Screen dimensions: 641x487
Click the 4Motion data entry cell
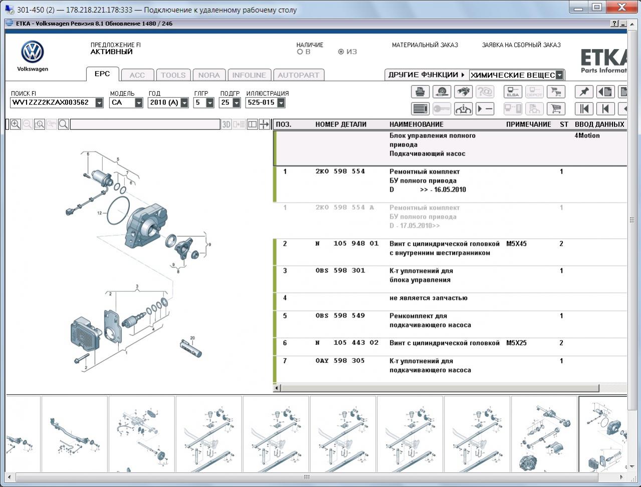(x=587, y=135)
